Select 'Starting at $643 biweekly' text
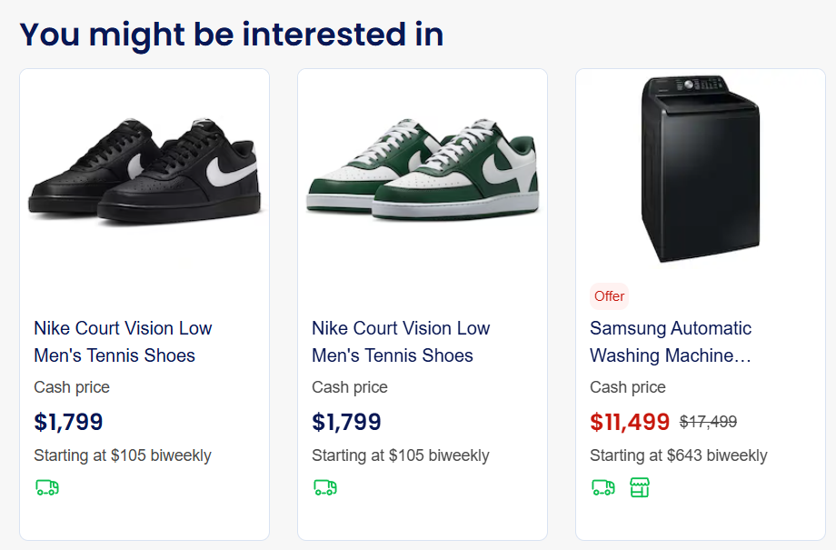836x550 pixels. [678, 455]
